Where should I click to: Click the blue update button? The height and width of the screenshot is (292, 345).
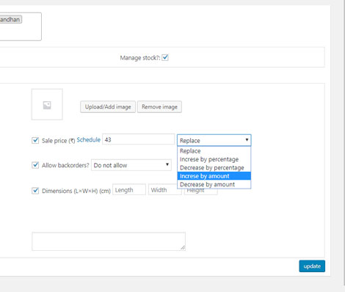pyautogui.click(x=312, y=266)
